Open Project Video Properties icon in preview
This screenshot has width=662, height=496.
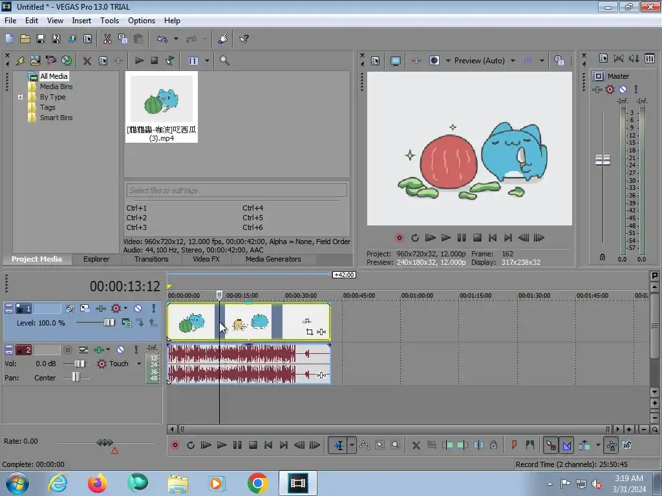pyautogui.click(x=376, y=61)
